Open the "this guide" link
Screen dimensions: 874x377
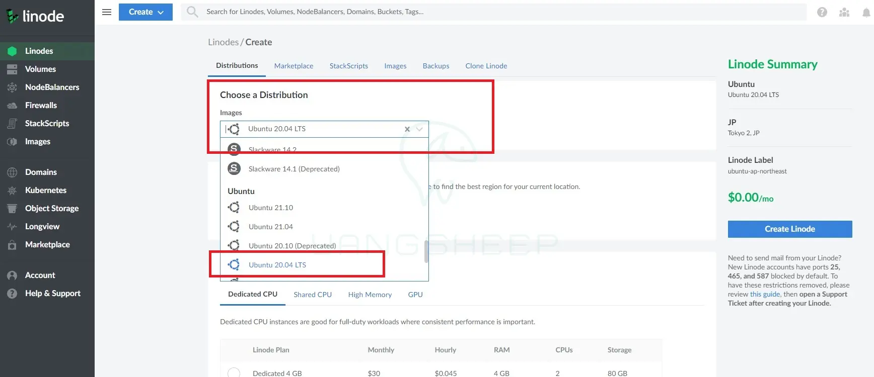765,295
